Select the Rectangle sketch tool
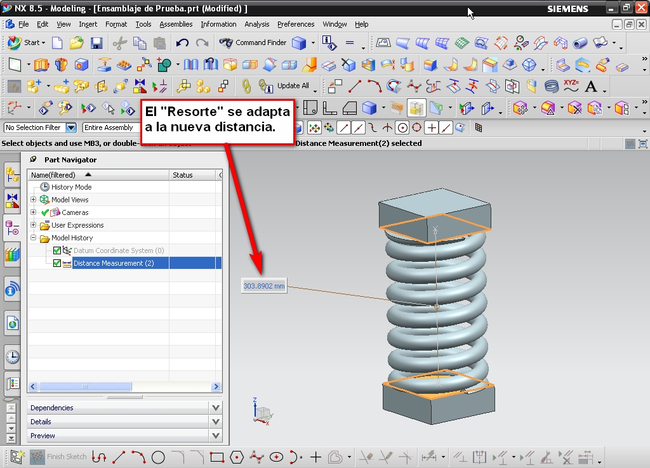 click(x=217, y=457)
